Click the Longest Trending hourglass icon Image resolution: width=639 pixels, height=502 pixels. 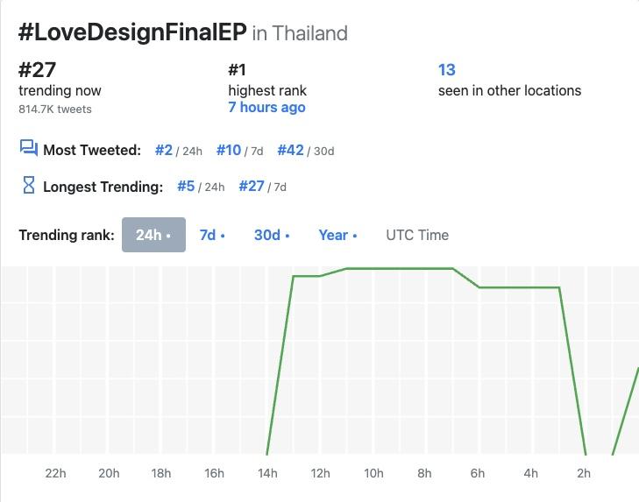(28, 185)
